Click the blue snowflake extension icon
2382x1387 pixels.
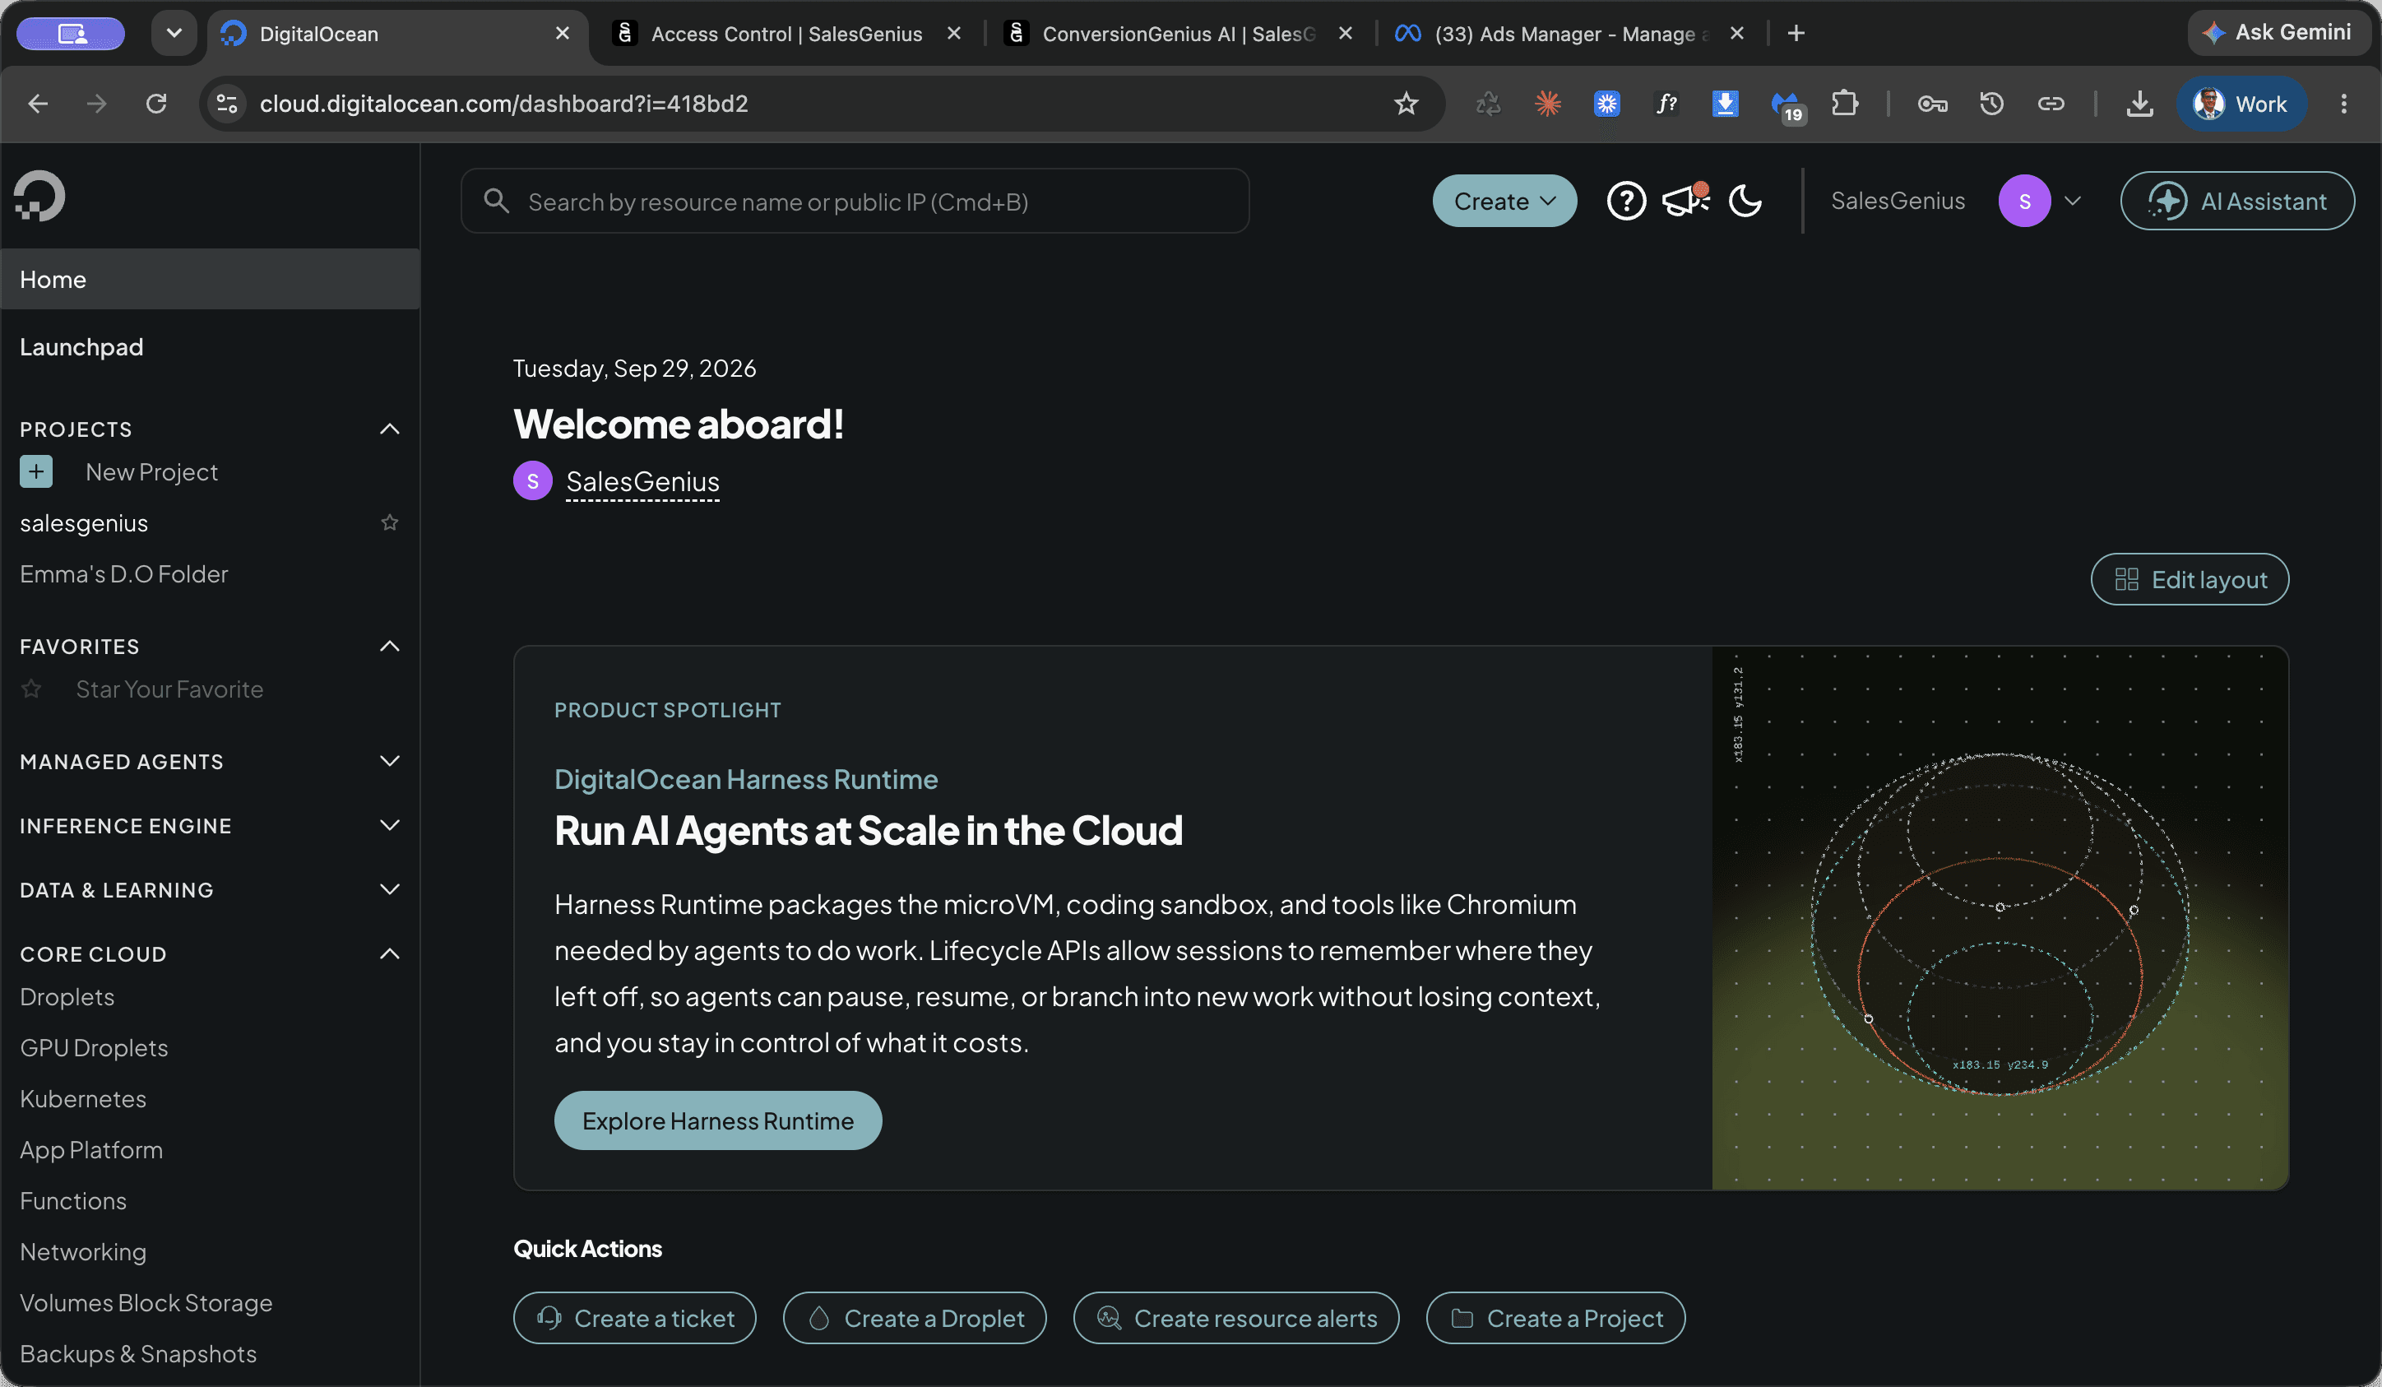click(1607, 103)
